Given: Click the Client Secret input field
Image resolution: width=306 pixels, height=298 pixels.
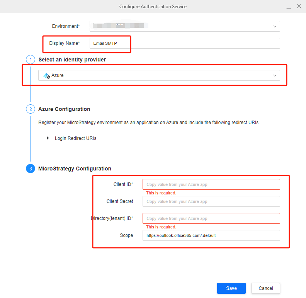Looking at the screenshot, I should pos(211,201).
